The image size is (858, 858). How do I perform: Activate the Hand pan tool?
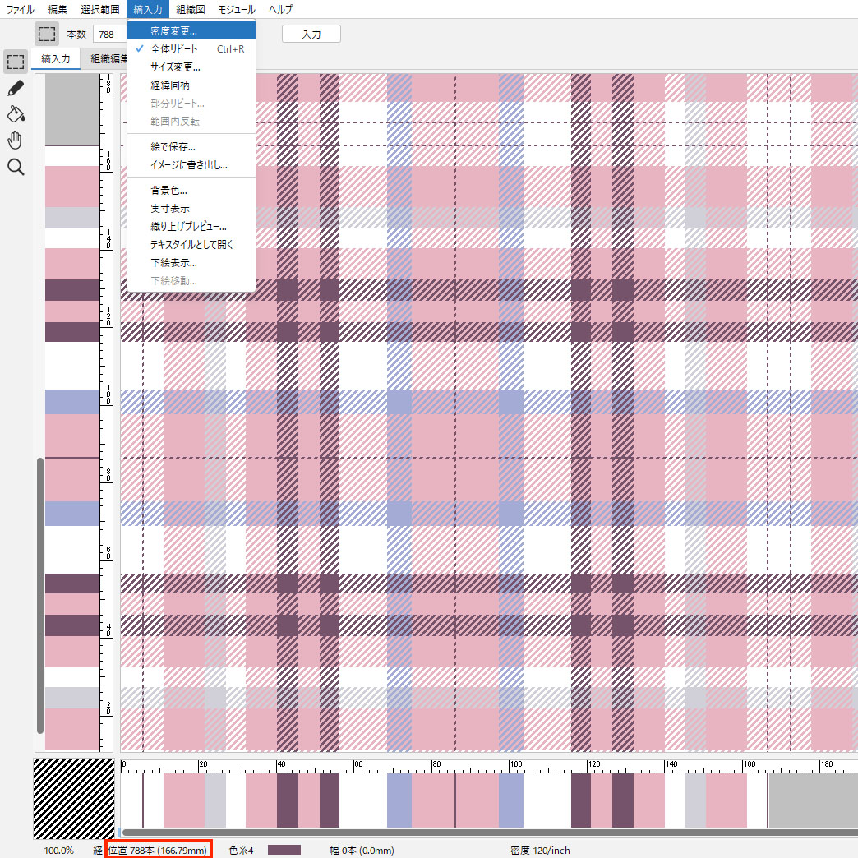[x=15, y=141]
